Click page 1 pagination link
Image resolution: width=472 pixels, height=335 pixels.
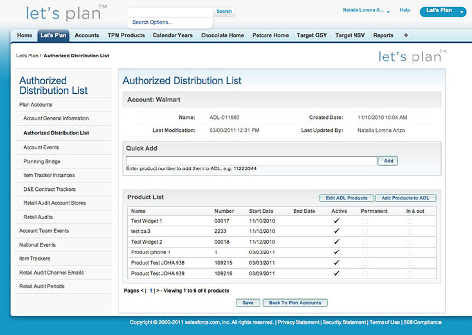tap(151, 291)
